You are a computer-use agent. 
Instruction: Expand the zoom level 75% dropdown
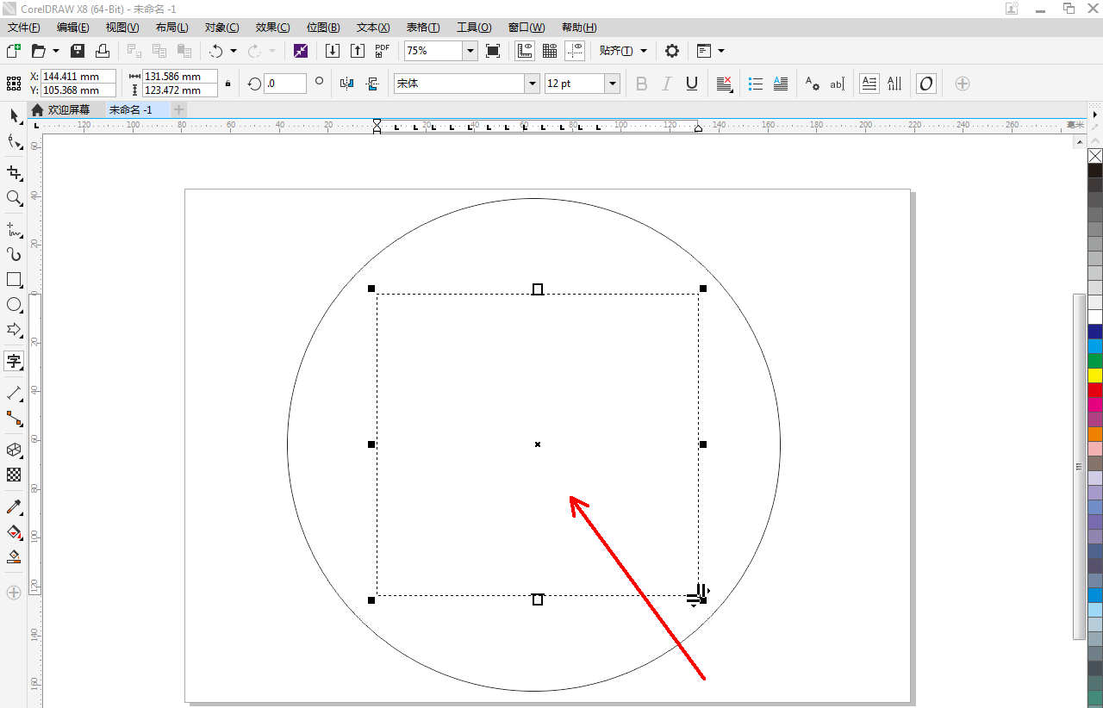point(470,51)
